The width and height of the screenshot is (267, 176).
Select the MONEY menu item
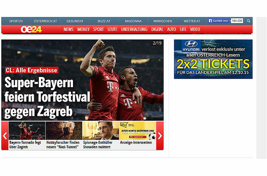tap(84, 29)
